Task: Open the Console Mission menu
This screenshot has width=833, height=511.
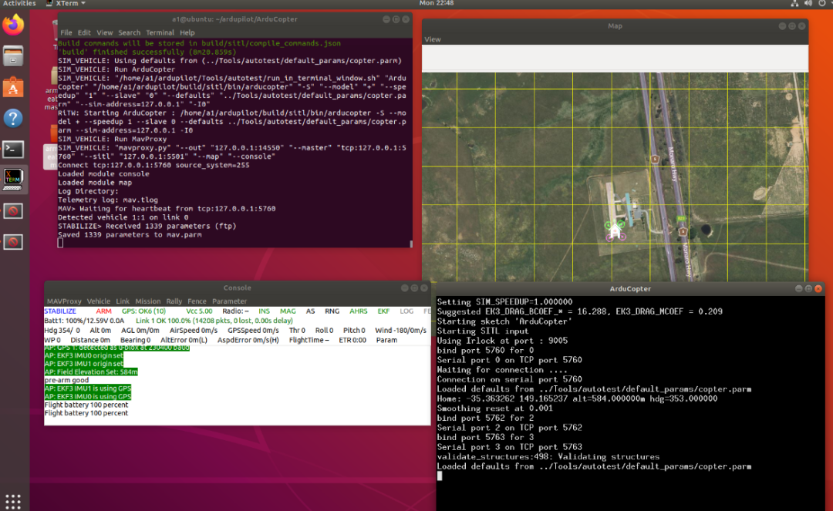Action: 147,301
